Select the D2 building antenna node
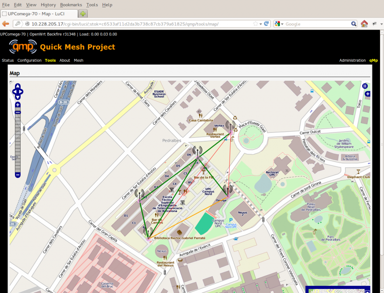384x293 pixels. point(140,195)
